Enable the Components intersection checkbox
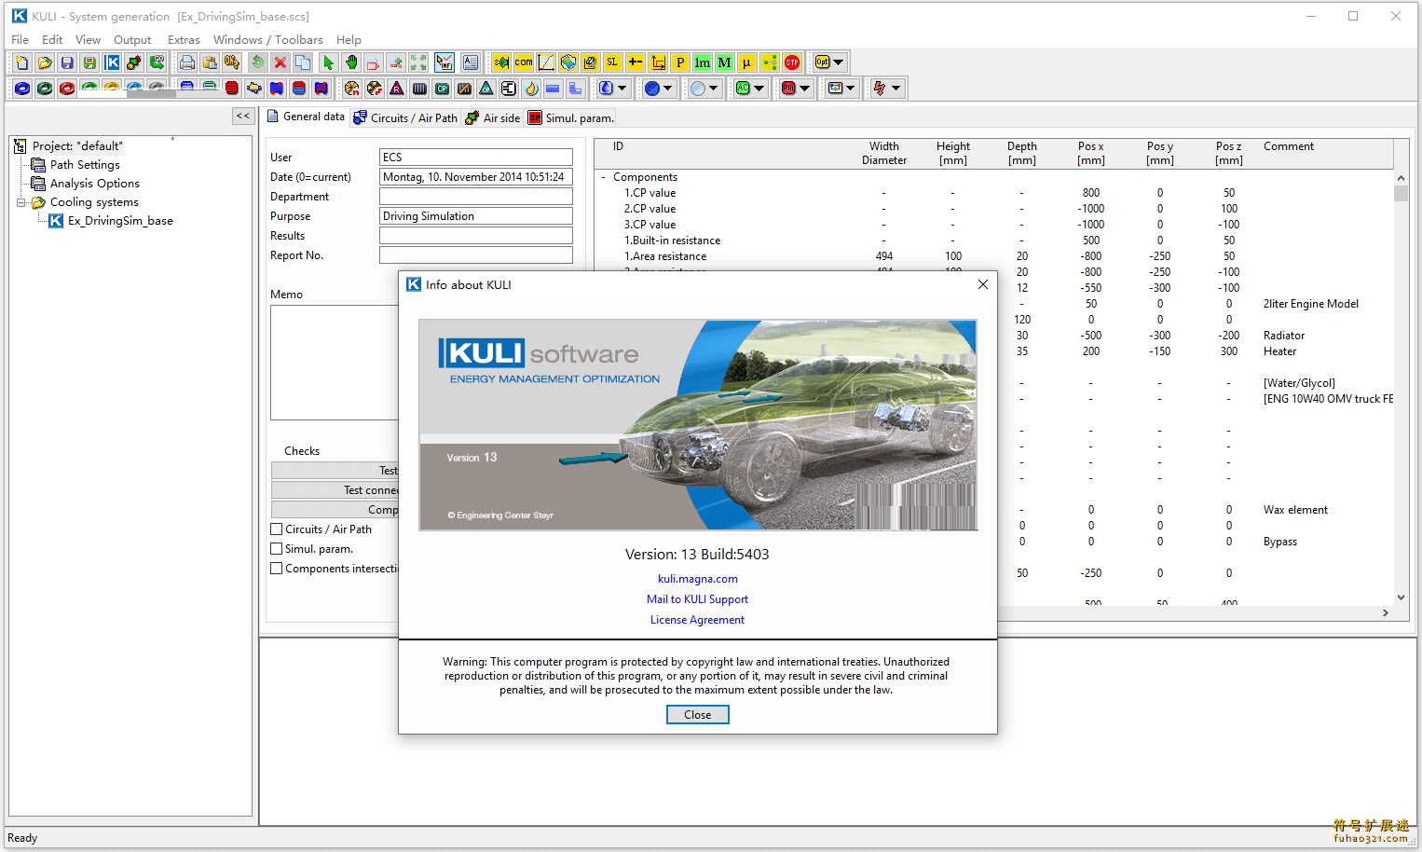Image resolution: width=1422 pixels, height=852 pixels. click(277, 569)
